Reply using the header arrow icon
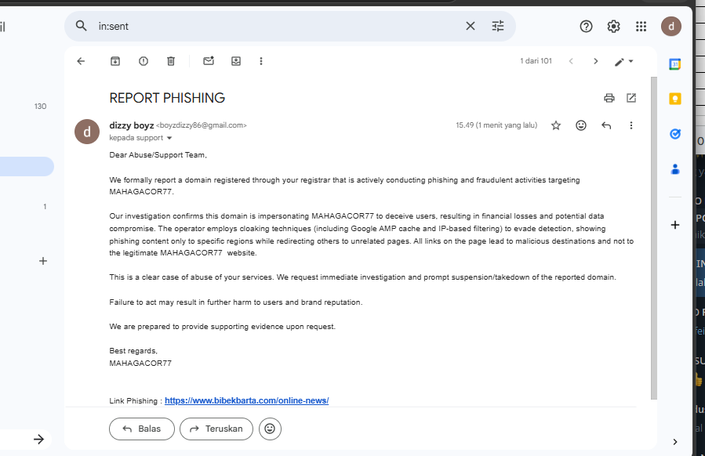Viewport: 705px width, 456px height. pos(606,125)
